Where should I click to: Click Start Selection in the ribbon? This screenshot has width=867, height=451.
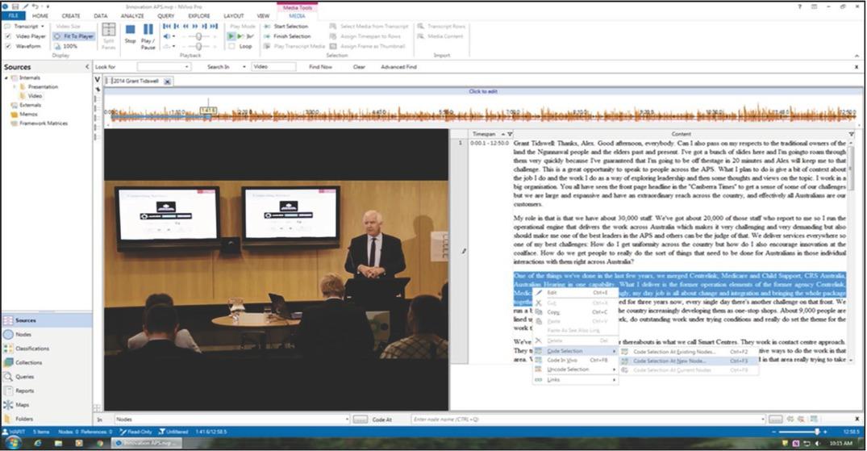(291, 27)
